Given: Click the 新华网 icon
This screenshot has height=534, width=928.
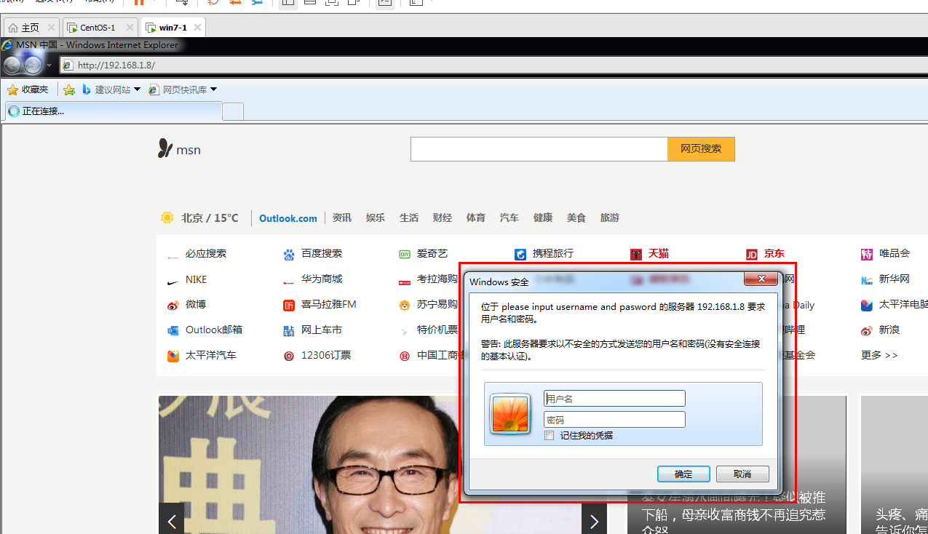Looking at the screenshot, I should click(867, 280).
